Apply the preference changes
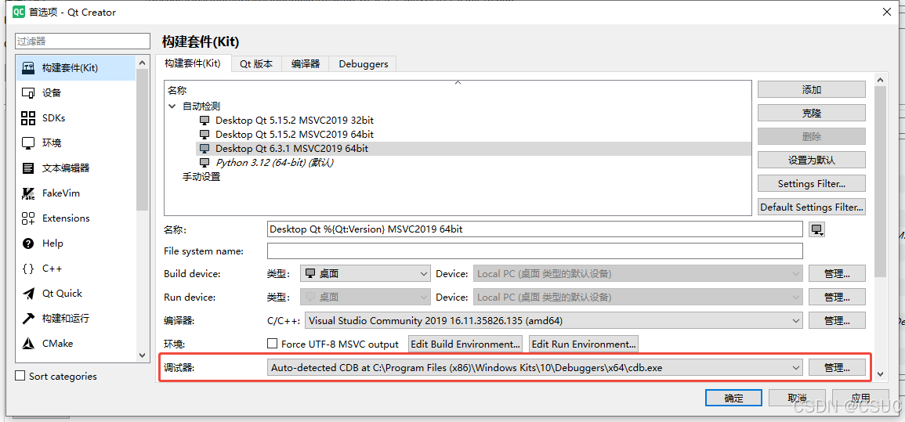905x422 pixels. click(x=860, y=398)
